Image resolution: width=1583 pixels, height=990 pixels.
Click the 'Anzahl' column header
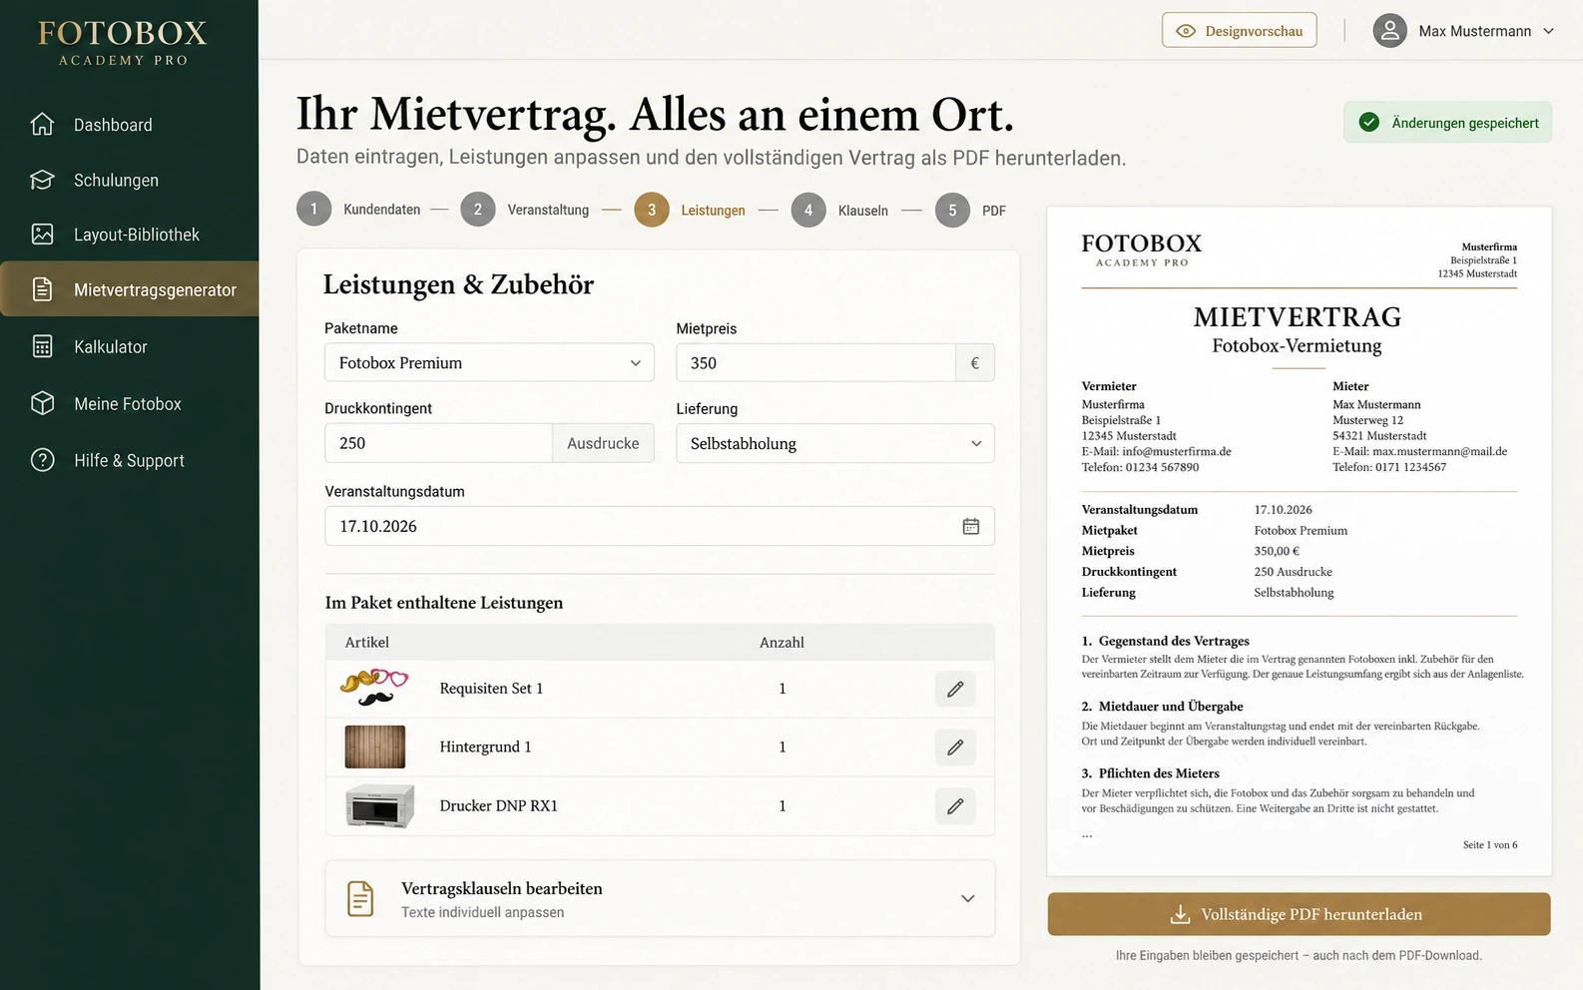[782, 643]
